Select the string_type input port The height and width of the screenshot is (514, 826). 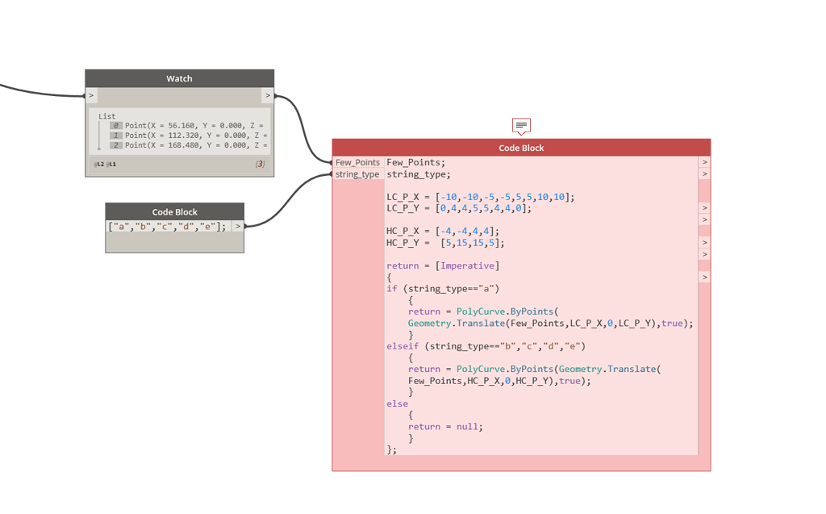pos(357,174)
